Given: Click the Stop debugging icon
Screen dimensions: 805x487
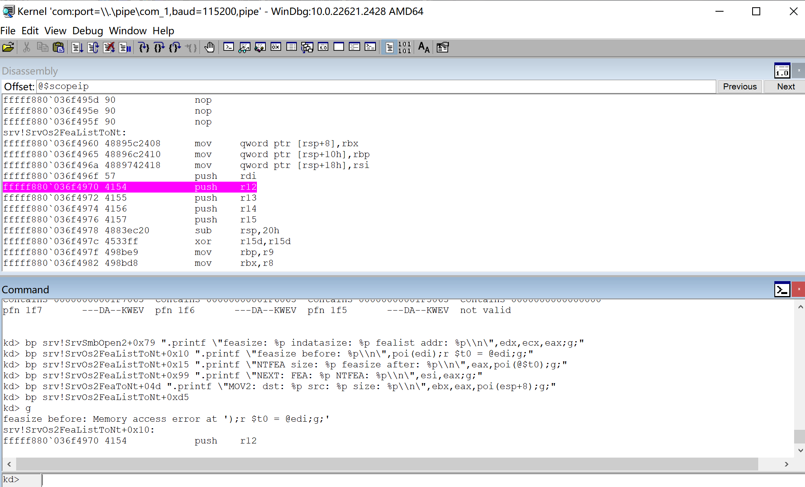Looking at the screenshot, I should click(109, 48).
